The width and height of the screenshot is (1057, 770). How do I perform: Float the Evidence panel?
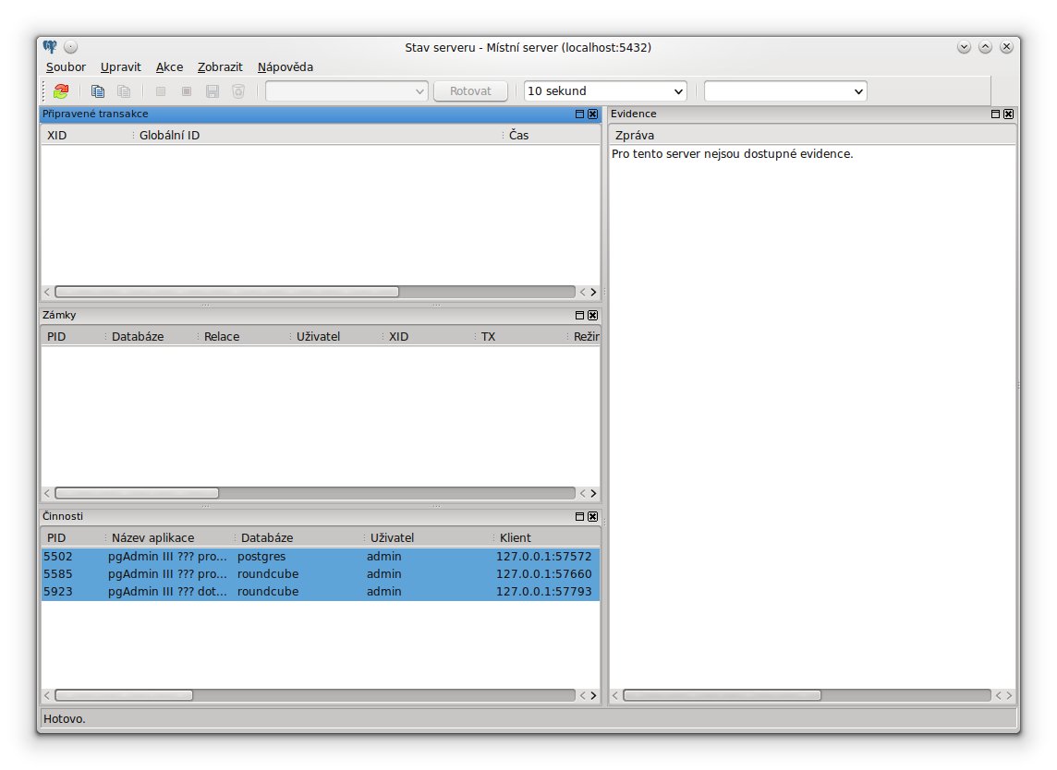[996, 114]
